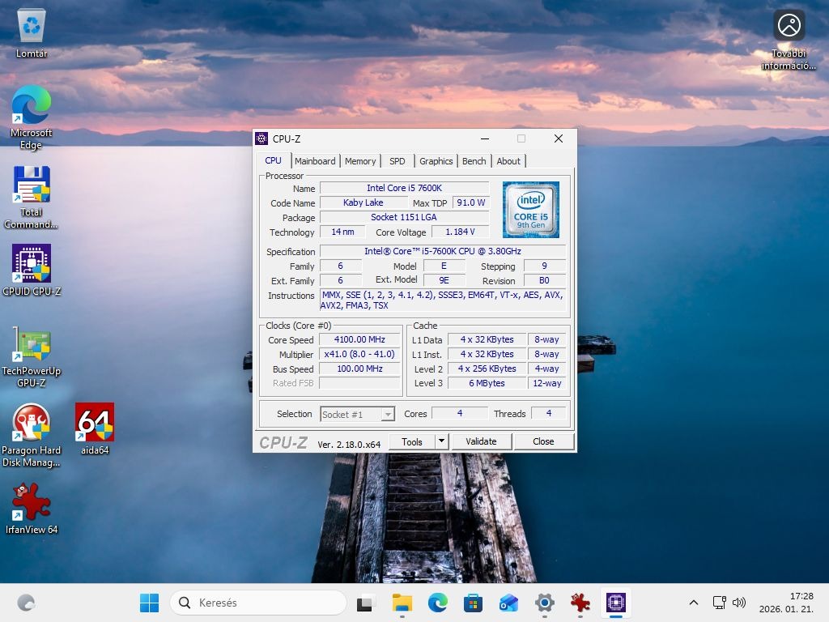
Task: Click the 14 nm technology value
Action: pyautogui.click(x=342, y=232)
